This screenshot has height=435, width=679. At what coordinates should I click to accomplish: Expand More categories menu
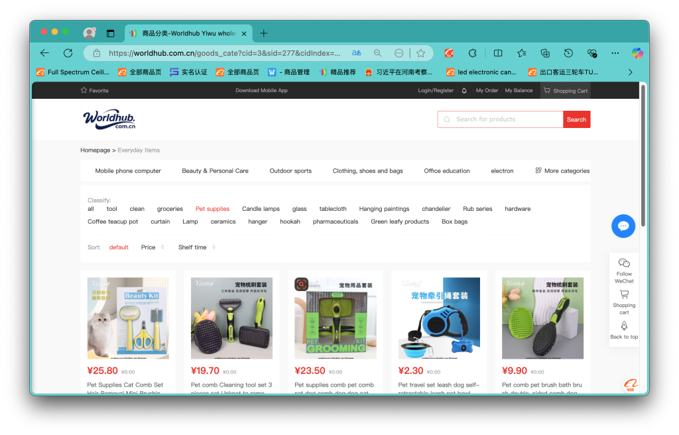[562, 170]
